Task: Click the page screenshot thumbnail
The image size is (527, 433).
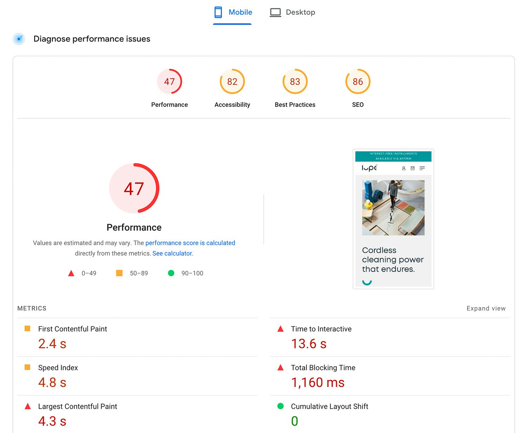Action: pyautogui.click(x=393, y=219)
